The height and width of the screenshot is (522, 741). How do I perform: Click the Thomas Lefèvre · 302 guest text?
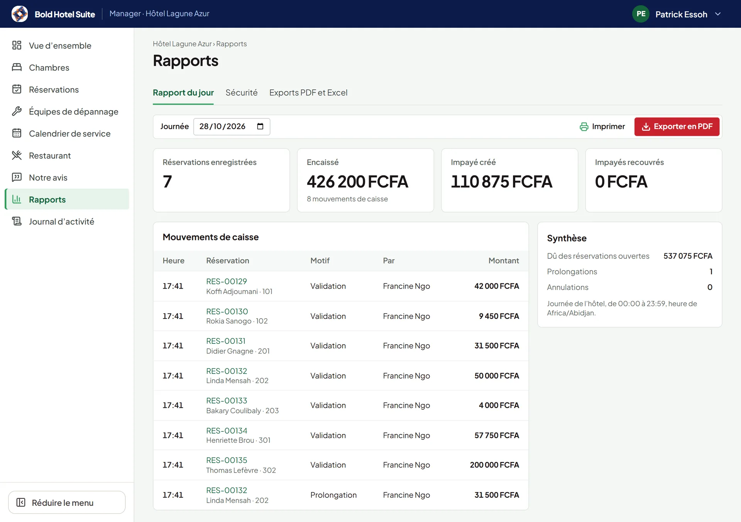click(241, 470)
